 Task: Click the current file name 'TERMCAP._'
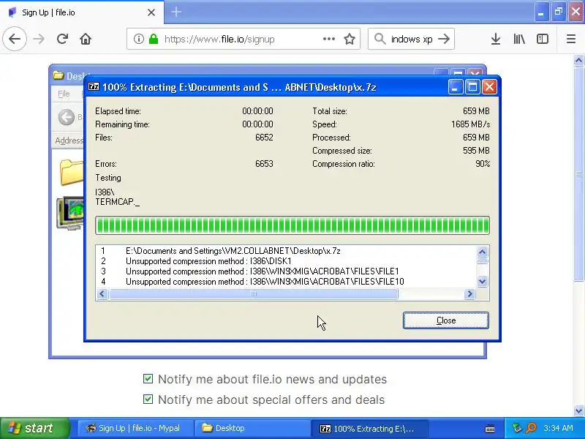click(x=118, y=202)
